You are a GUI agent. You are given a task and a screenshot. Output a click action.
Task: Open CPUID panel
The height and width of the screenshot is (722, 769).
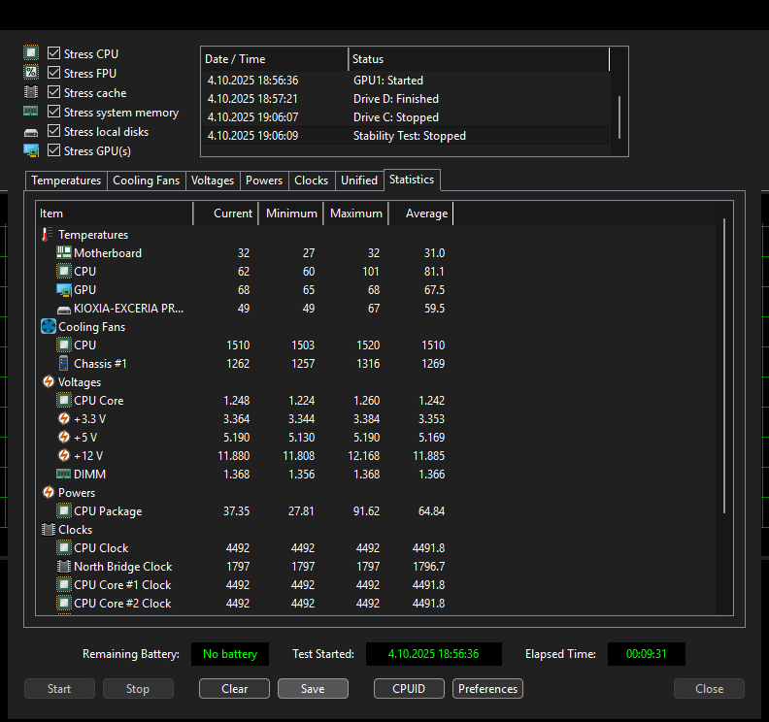point(409,689)
